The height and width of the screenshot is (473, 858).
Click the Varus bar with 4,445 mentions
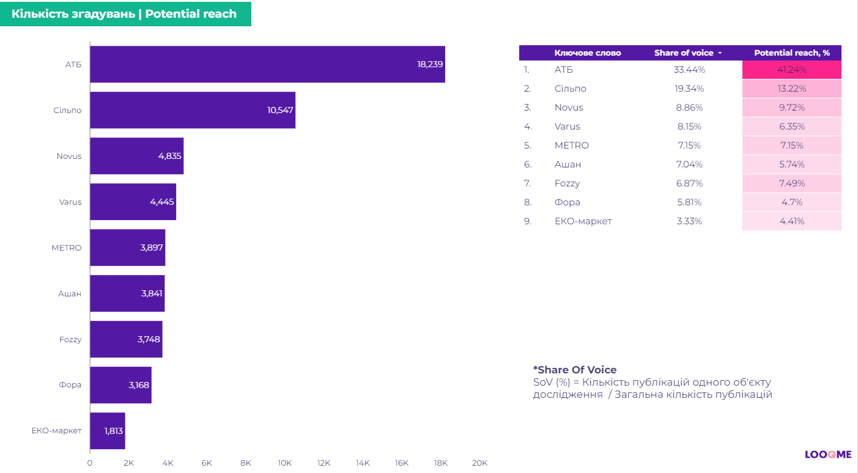(x=133, y=202)
